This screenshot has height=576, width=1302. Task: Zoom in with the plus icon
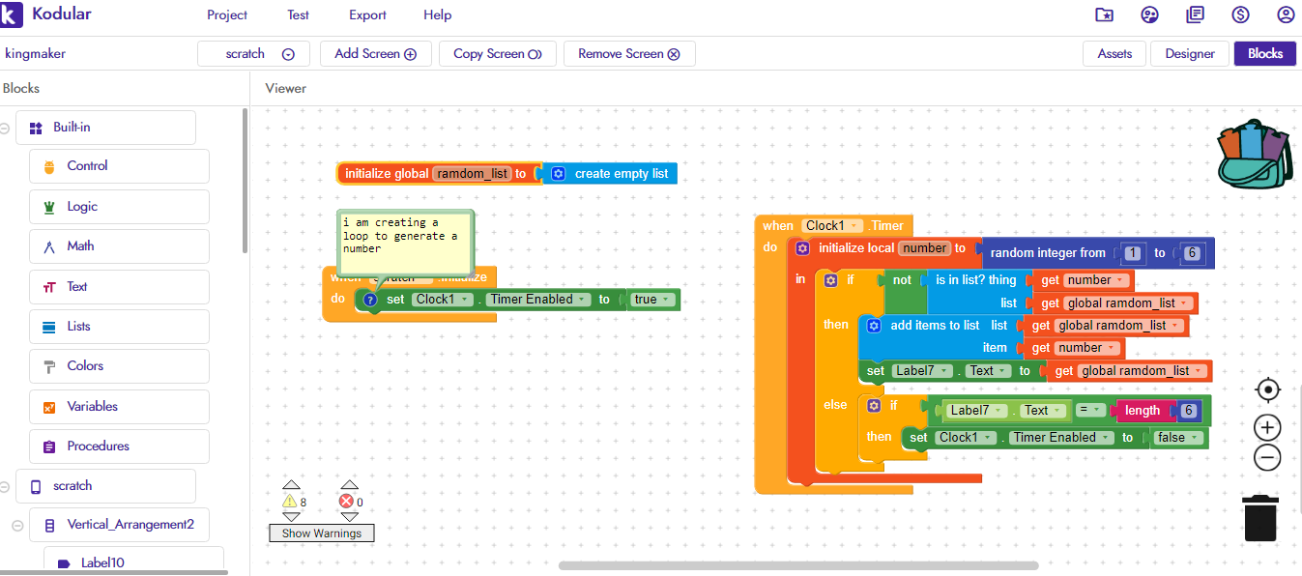pos(1267,427)
